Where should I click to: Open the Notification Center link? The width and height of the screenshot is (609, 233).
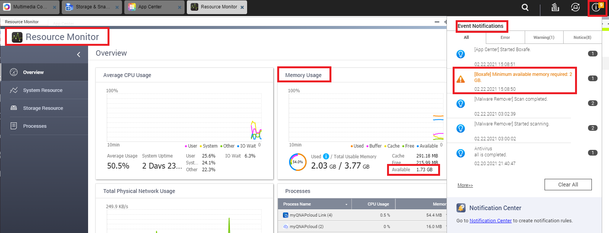point(490,220)
